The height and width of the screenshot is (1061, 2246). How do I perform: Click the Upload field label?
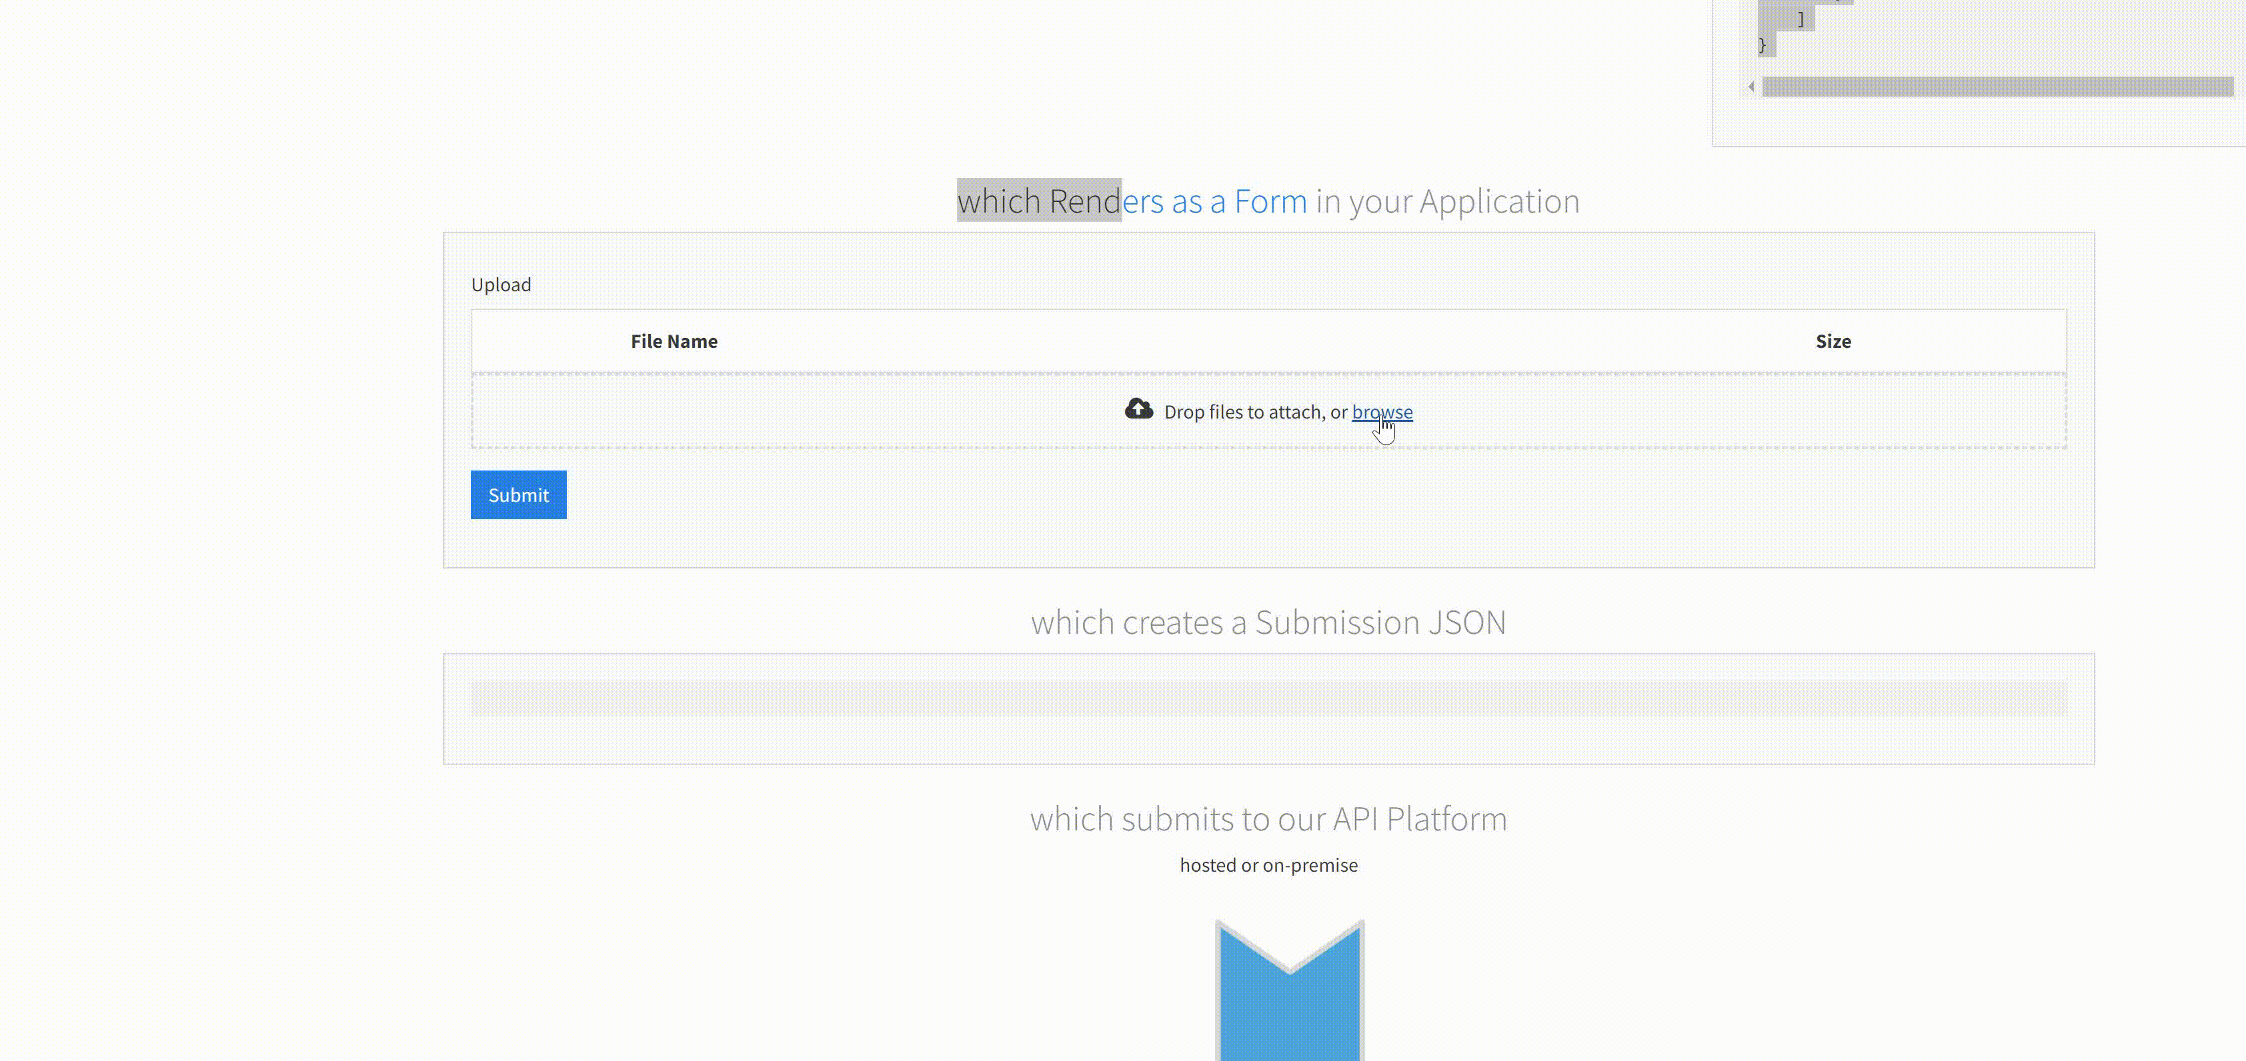point(501,284)
